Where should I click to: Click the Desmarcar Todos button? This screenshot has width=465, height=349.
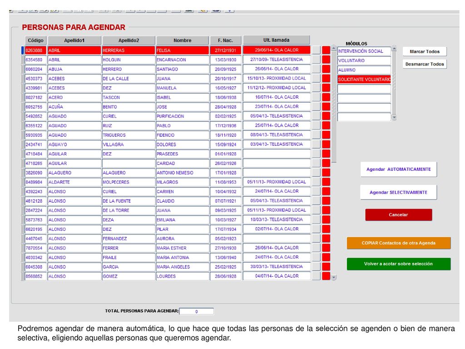(x=425, y=64)
